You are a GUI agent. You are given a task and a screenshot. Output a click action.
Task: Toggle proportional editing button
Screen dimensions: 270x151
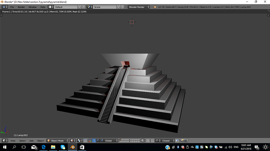click(x=148, y=140)
